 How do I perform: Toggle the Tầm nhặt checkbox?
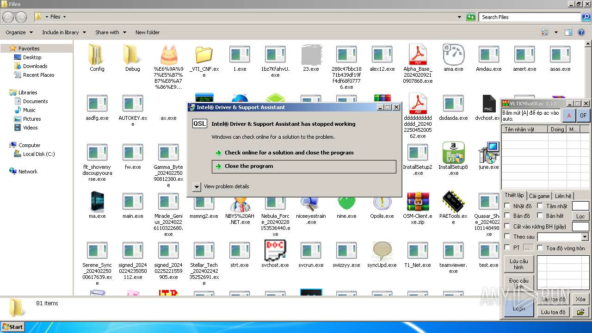(x=540, y=206)
